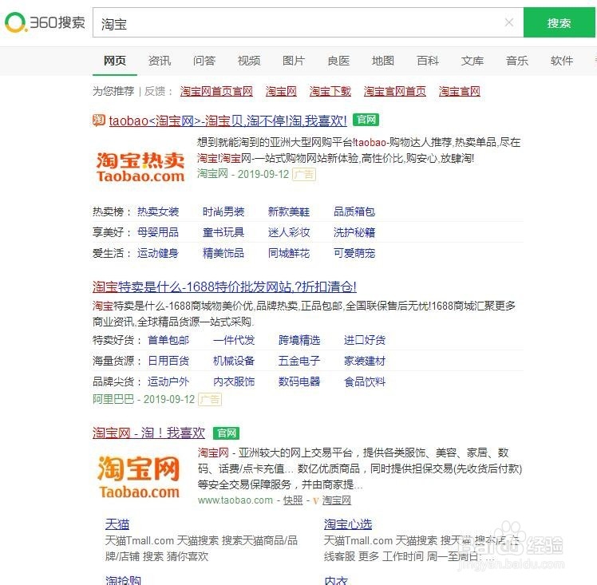This screenshot has width=597, height=585.
Task: Click the orange 淘 favicon icon
Action: (x=99, y=120)
